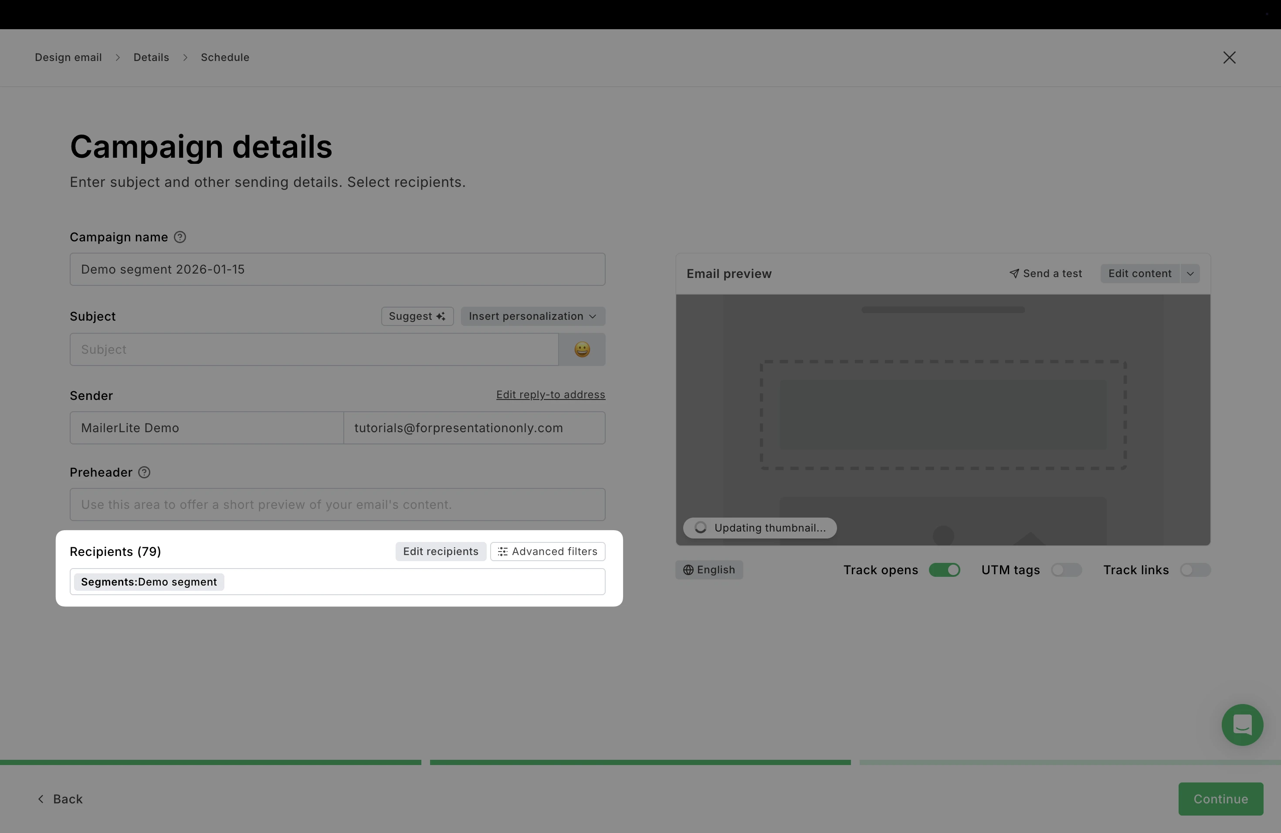
Task: Click Suggest AI subject button
Action: tap(417, 316)
